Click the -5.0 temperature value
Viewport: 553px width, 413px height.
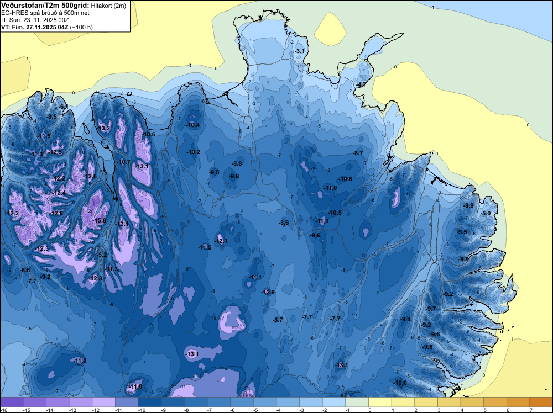(486, 213)
